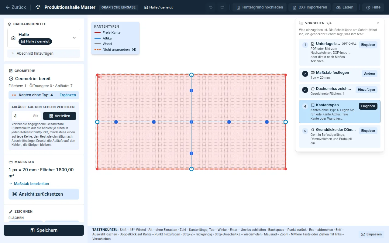The height and width of the screenshot is (243, 389).
Task: Click Ändern for Maßstab festlegen
Action: pyautogui.click(x=370, y=74)
